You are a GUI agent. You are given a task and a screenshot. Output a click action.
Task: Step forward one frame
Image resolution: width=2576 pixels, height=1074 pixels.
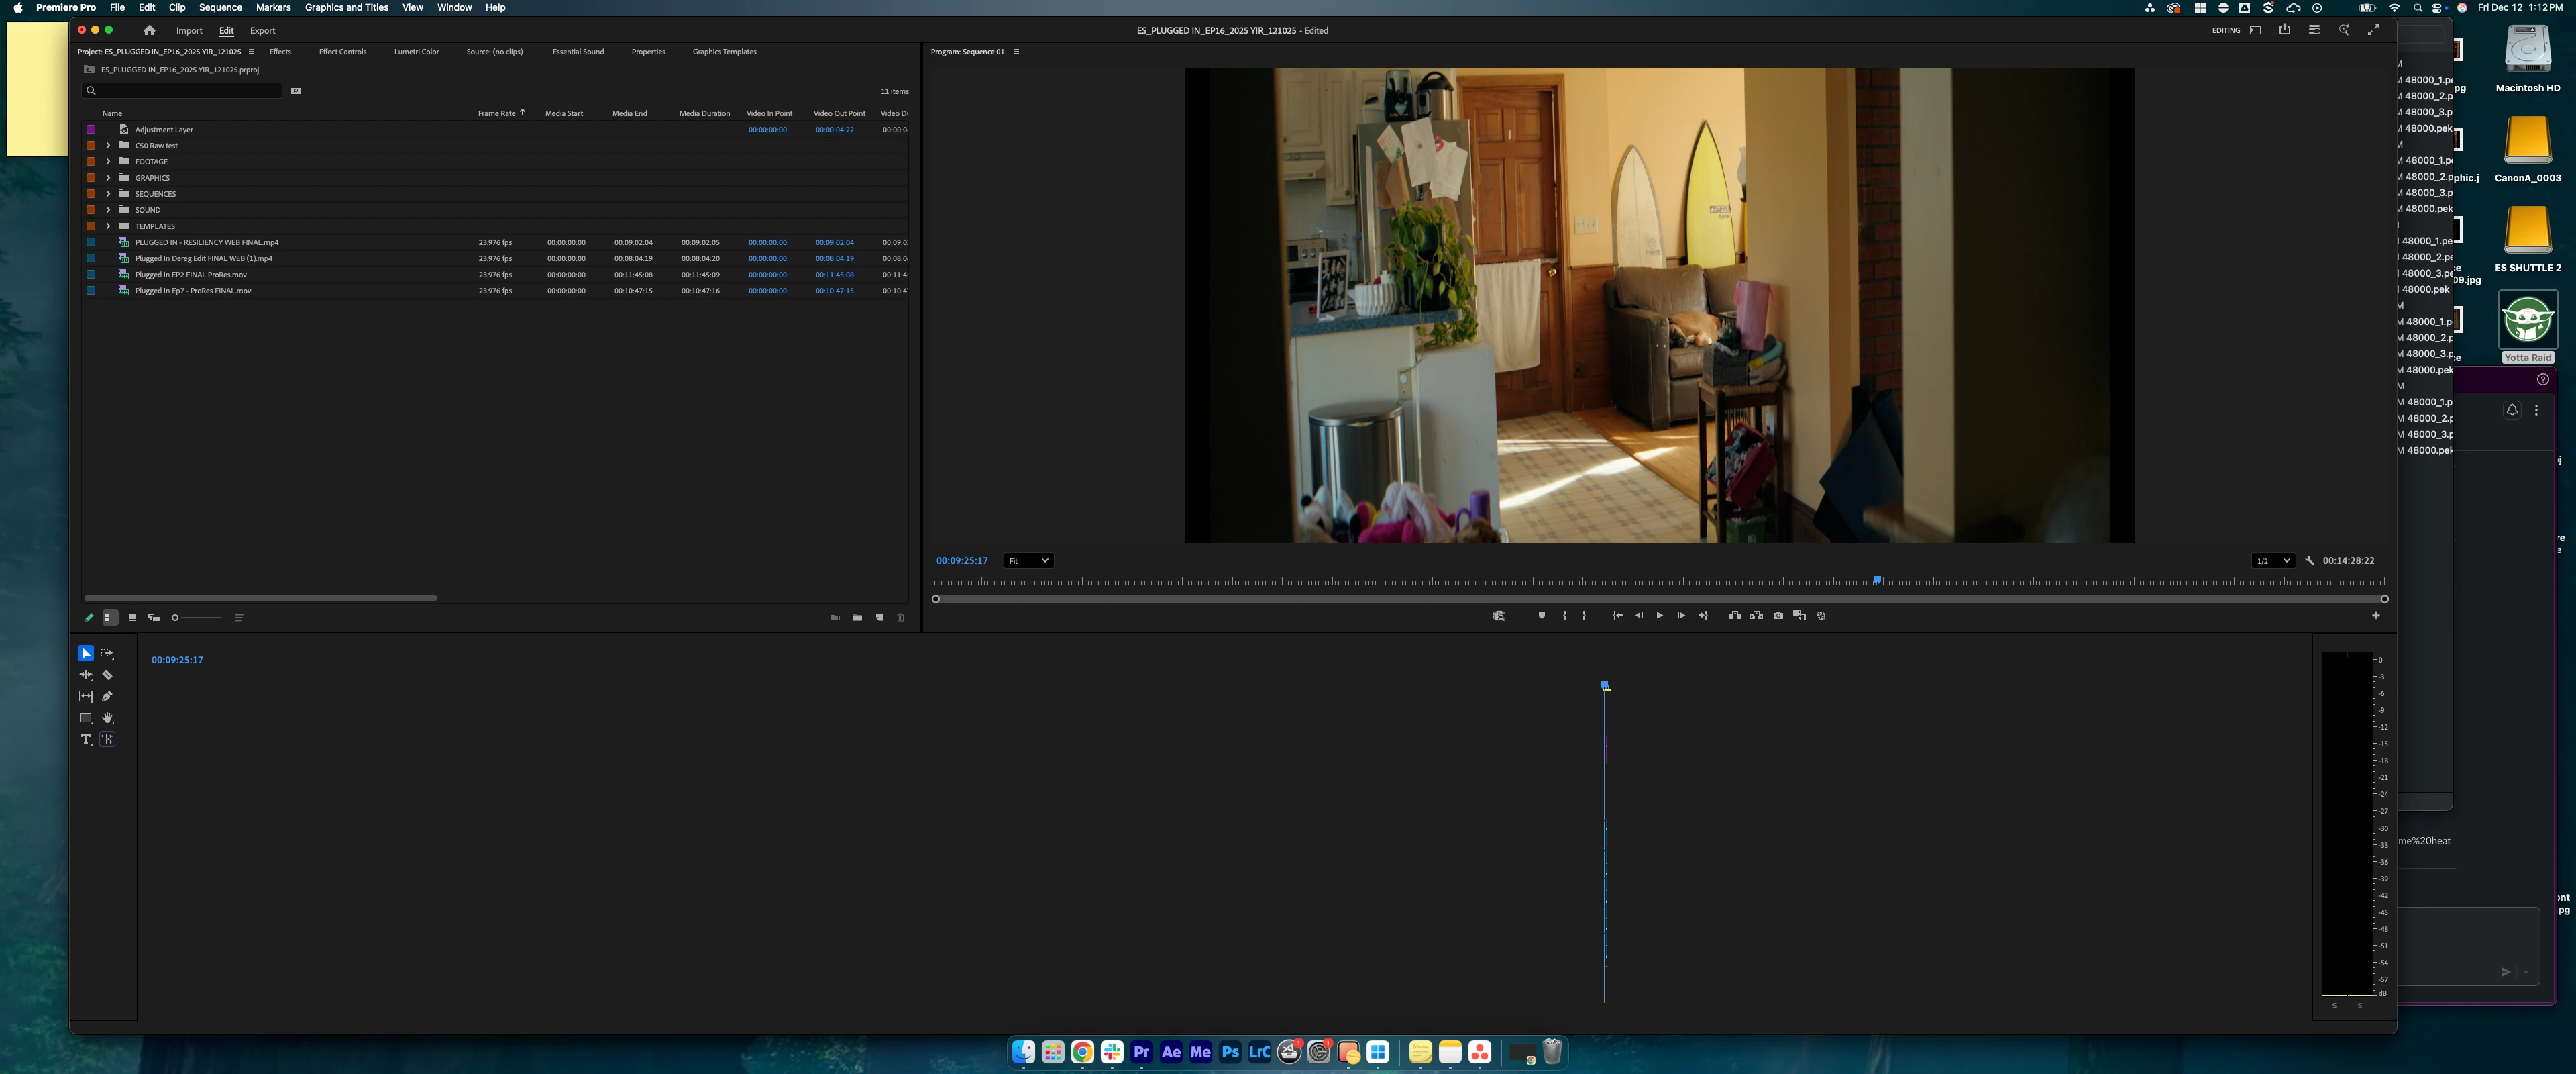(1681, 616)
